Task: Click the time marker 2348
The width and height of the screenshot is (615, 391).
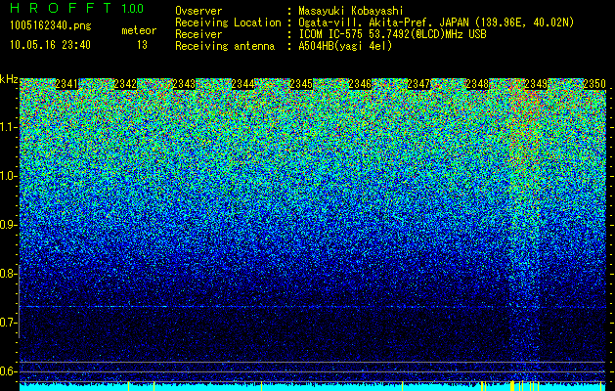Action: pyautogui.click(x=477, y=84)
